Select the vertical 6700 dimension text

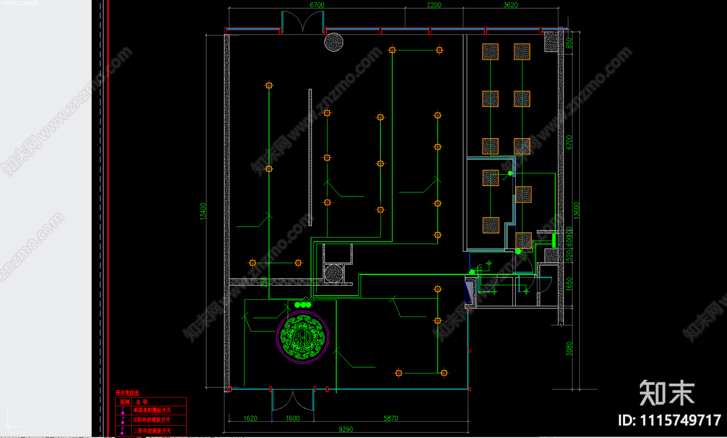coord(569,142)
